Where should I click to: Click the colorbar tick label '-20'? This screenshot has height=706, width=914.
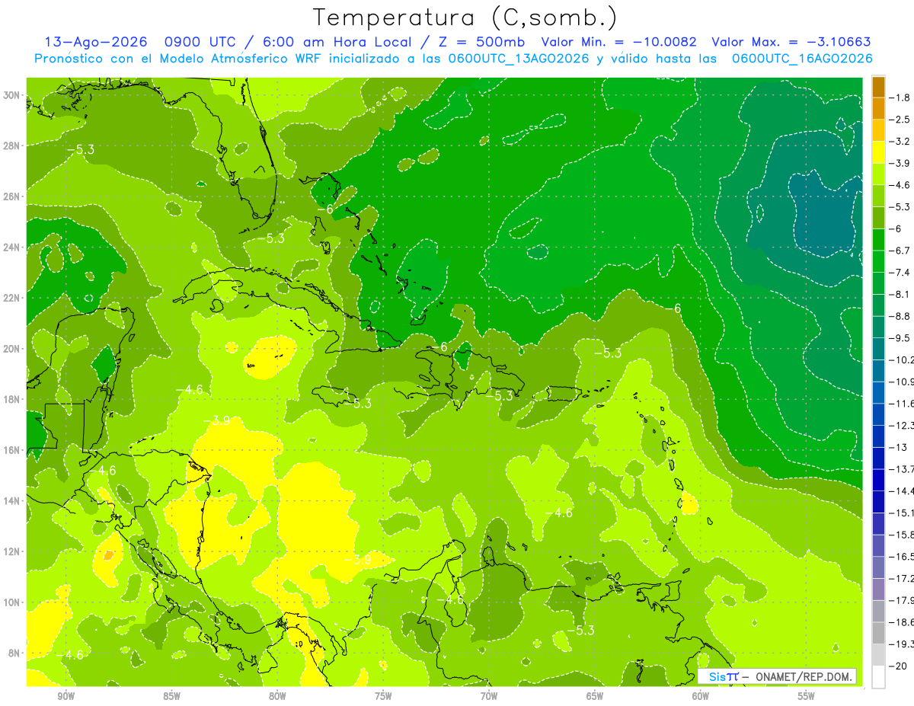(897, 666)
